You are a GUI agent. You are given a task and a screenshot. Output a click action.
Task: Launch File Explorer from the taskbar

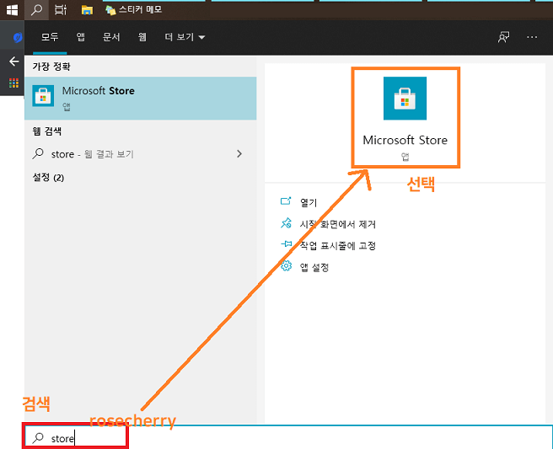[87, 10]
